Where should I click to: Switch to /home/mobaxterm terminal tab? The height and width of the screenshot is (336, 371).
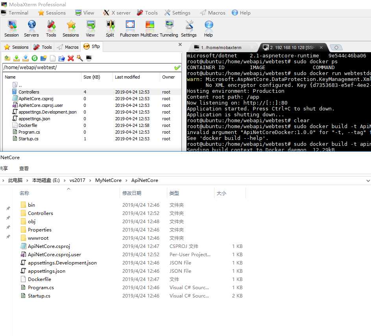pos(221,48)
